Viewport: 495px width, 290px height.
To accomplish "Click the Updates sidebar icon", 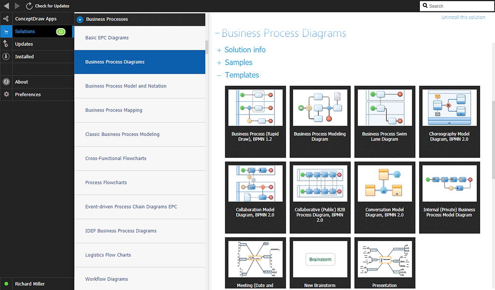I will click(6, 44).
